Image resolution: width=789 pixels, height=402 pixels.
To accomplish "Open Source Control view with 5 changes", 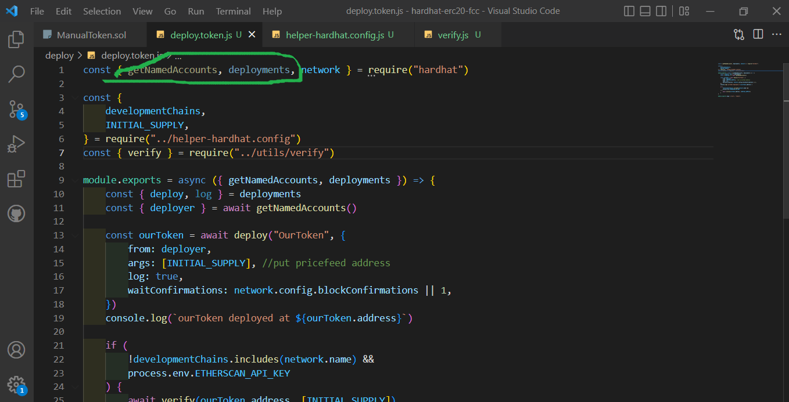I will [16, 108].
